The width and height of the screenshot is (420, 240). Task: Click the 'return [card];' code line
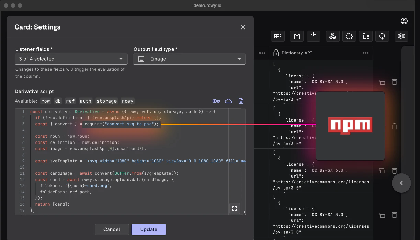(52, 204)
